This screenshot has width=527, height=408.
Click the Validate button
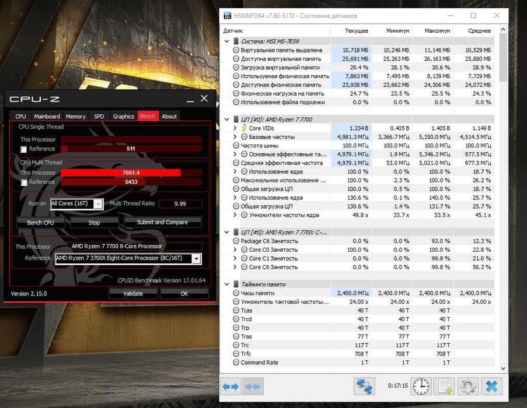[133, 293]
